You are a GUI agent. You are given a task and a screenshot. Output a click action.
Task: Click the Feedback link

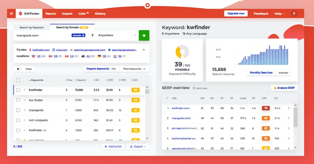pyautogui.click(x=261, y=14)
